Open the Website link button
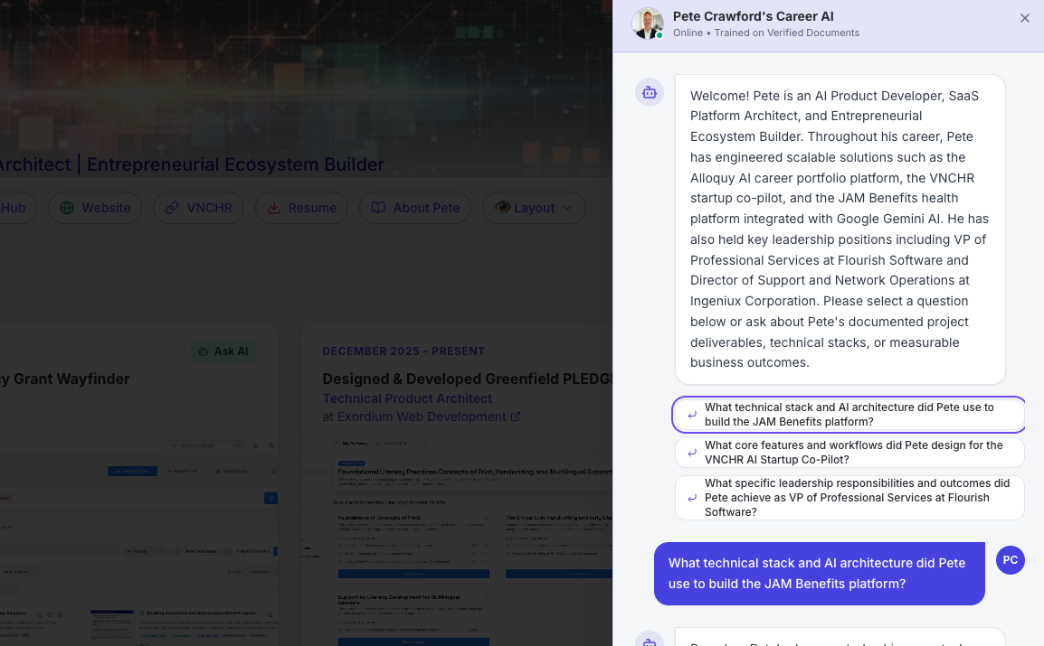Viewport: 1044px width, 646px height. tap(95, 208)
